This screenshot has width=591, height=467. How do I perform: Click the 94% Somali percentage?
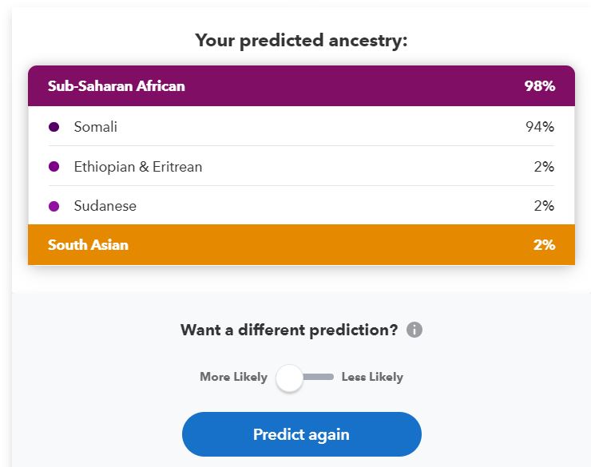point(539,127)
